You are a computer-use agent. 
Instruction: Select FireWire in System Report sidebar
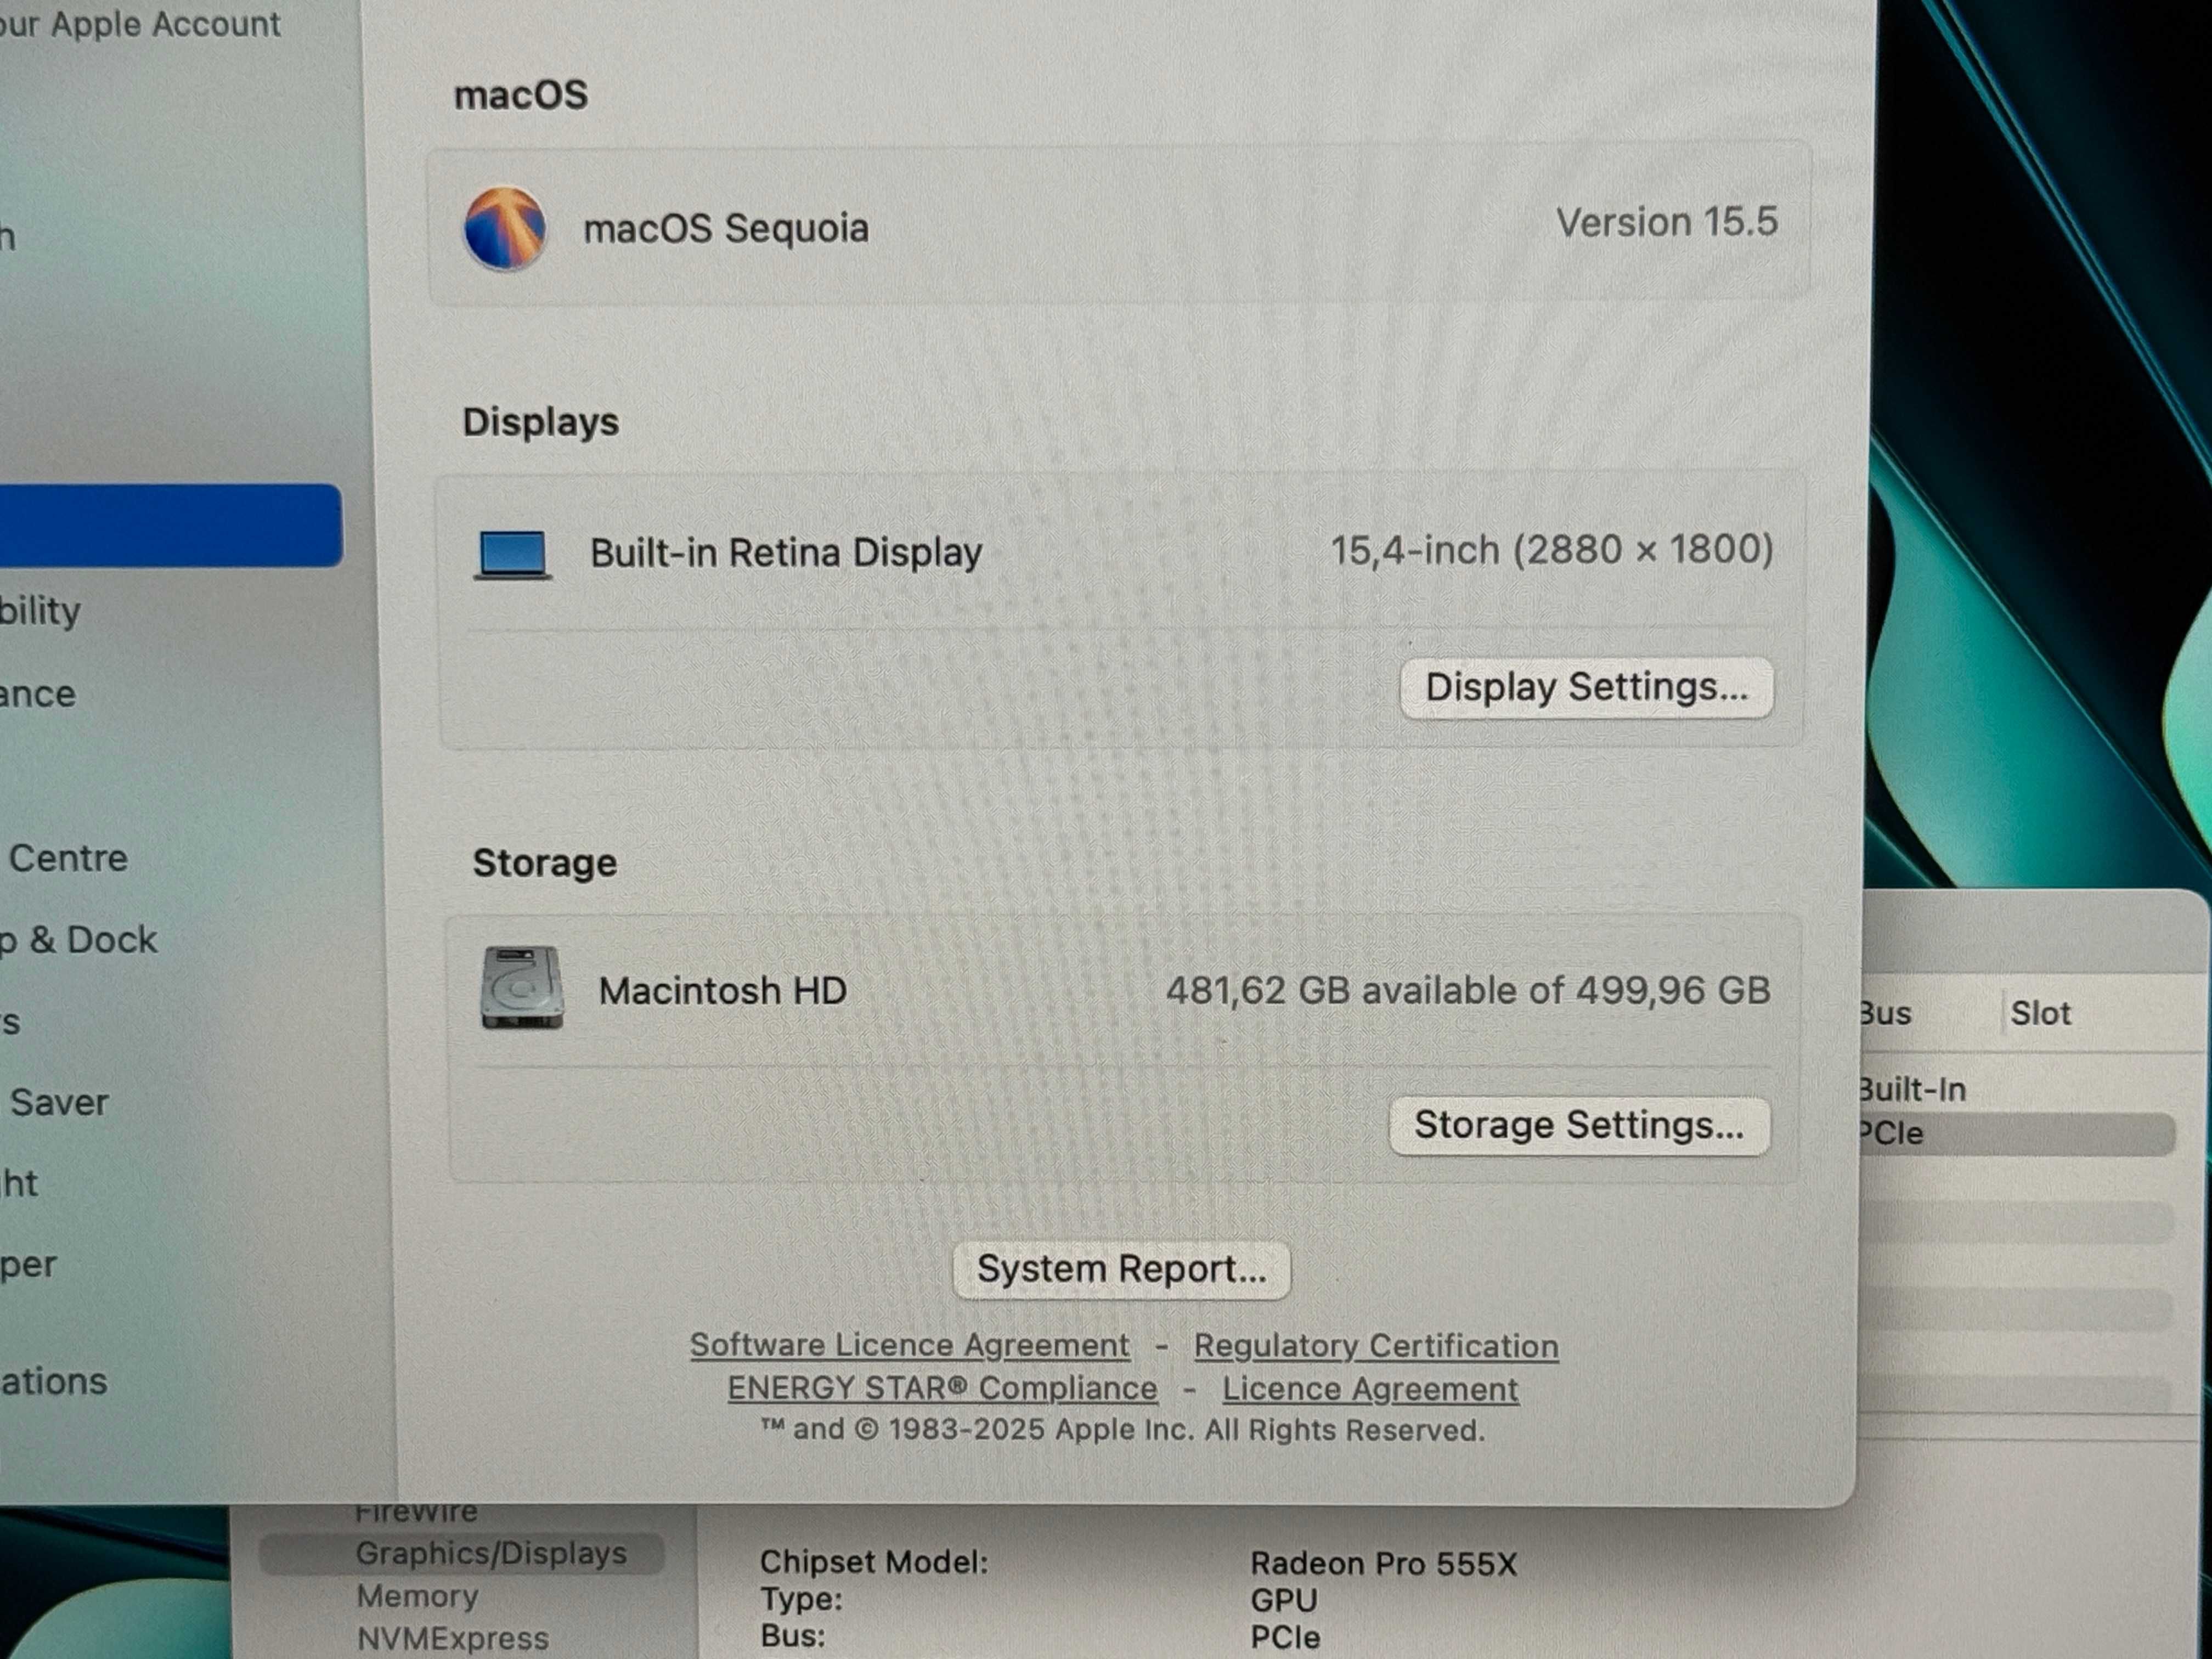[x=416, y=1512]
